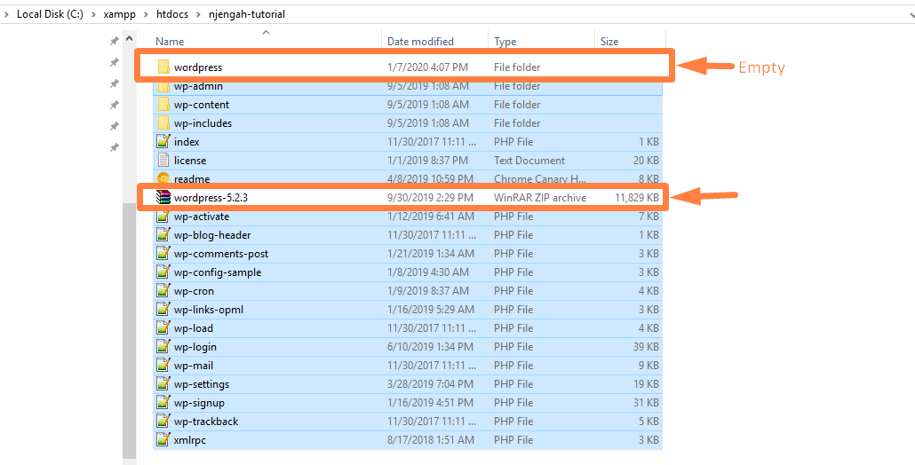Select the wp-admin folder icon
915x465 pixels.
click(x=163, y=87)
